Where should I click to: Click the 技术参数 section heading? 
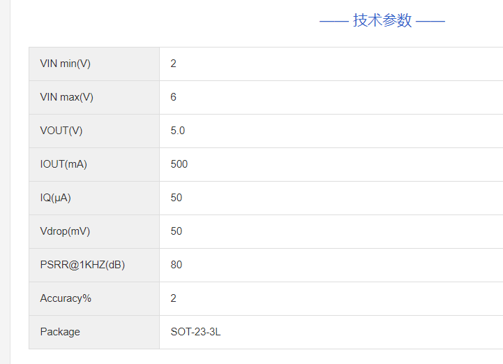click(382, 20)
